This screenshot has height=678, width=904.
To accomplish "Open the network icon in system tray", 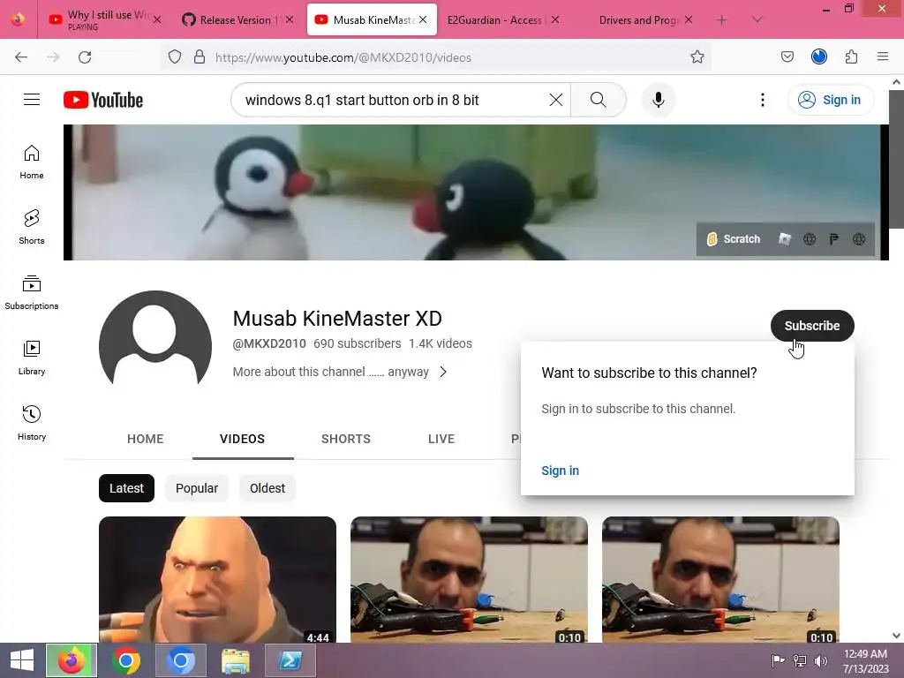I will (800, 660).
